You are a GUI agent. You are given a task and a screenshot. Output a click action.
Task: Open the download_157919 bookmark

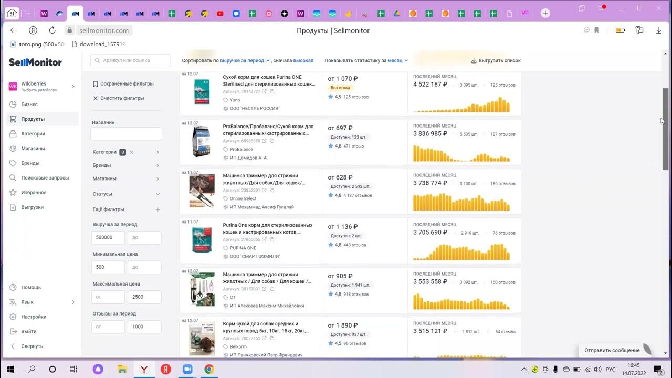(98, 44)
